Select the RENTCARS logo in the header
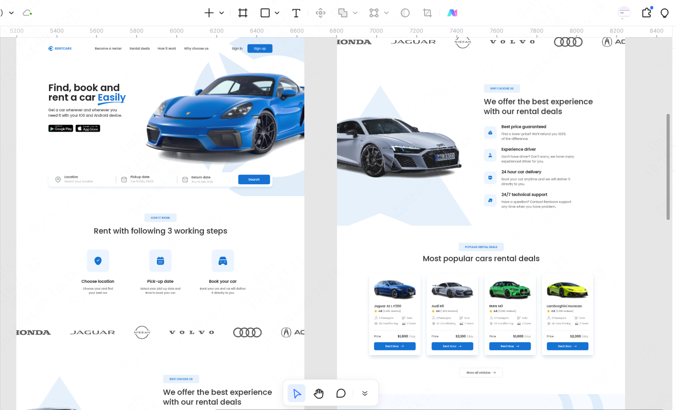Screen dimensions: 676x410 (x=60, y=49)
